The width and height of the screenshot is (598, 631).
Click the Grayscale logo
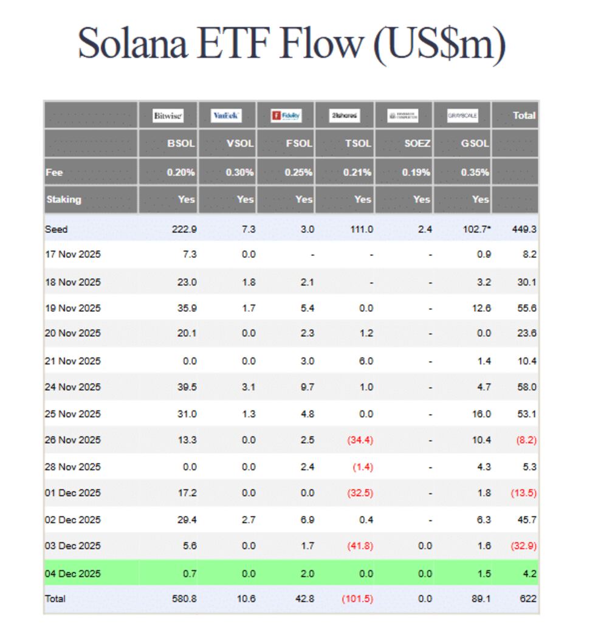(462, 116)
